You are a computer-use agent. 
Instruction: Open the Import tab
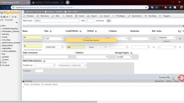[x=105, y=16]
